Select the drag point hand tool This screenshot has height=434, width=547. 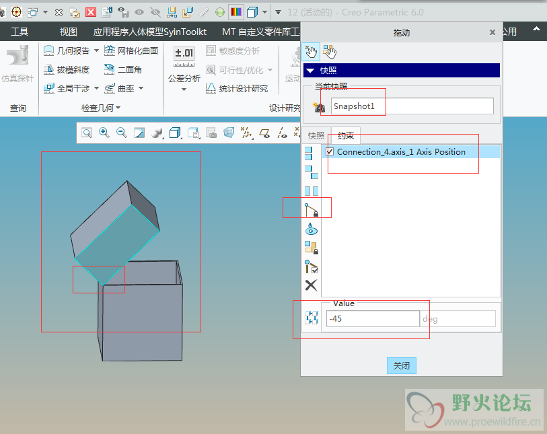coord(310,52)
